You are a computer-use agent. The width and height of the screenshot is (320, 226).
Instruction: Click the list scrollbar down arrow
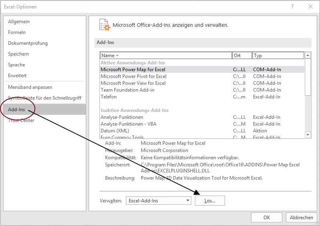tap(308, 134)
